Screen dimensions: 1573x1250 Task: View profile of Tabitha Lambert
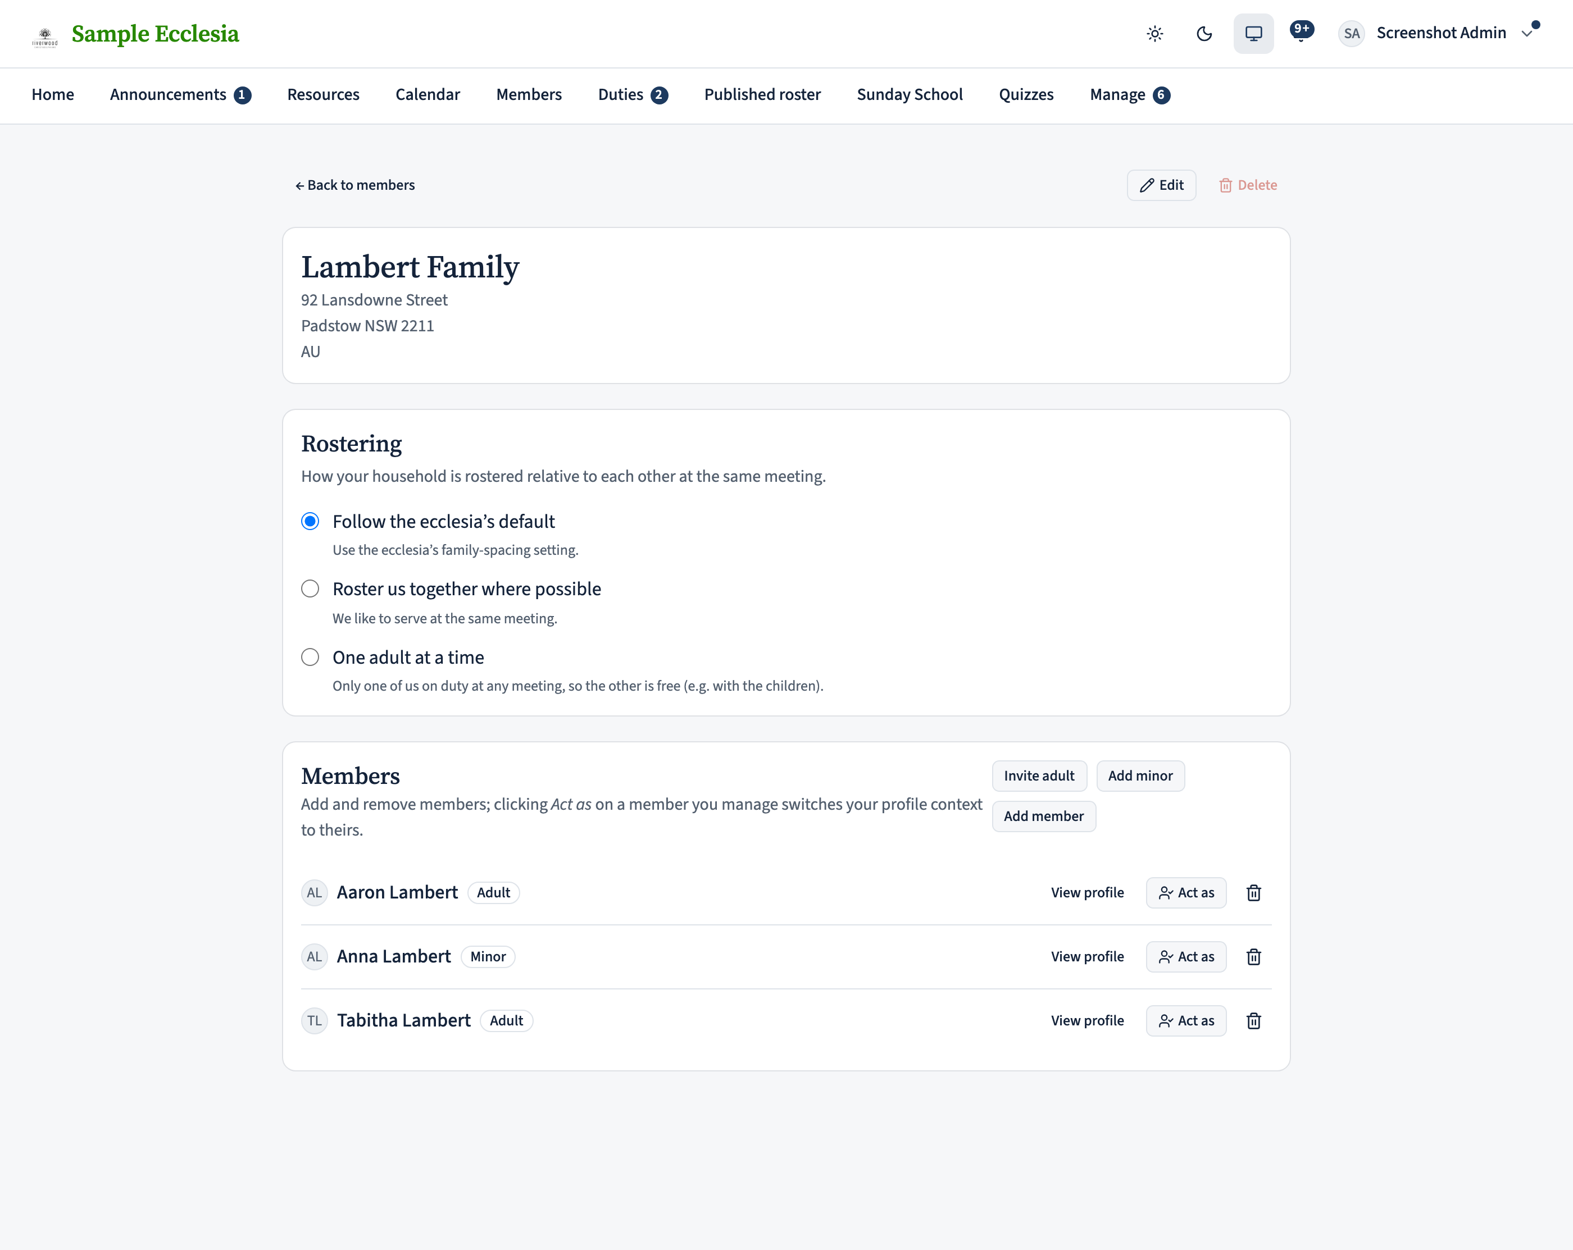pyautogui.click(x=1087, y=1020)
